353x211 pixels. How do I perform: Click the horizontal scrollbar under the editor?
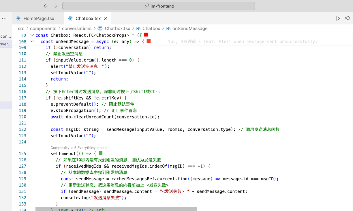coord(116,209)
